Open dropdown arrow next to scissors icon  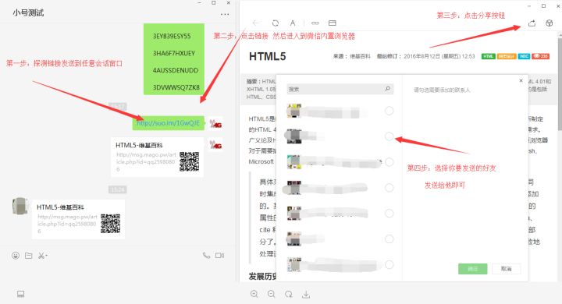(x=47, y=256)
